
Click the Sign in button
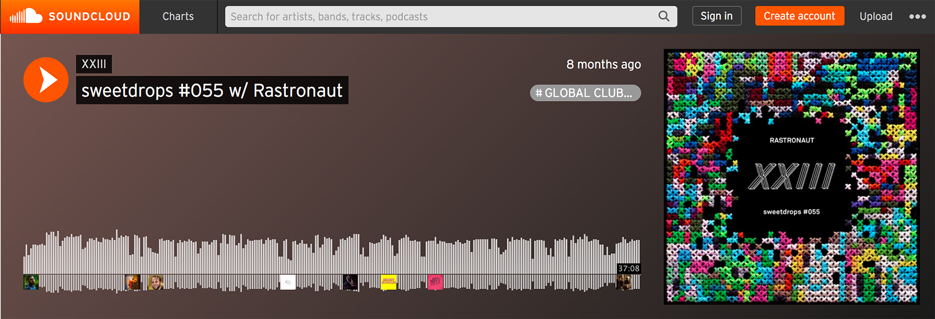pyautogui.click(x=717, y=16)
